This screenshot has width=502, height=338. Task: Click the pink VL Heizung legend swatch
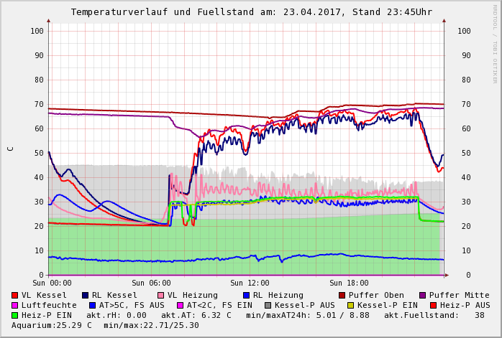pos(160,295)
